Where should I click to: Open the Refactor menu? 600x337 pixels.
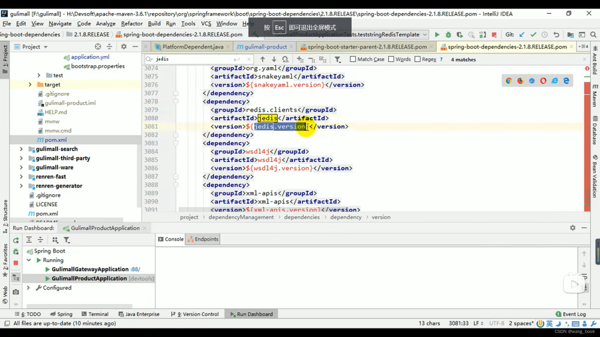(x=131, y=24)
